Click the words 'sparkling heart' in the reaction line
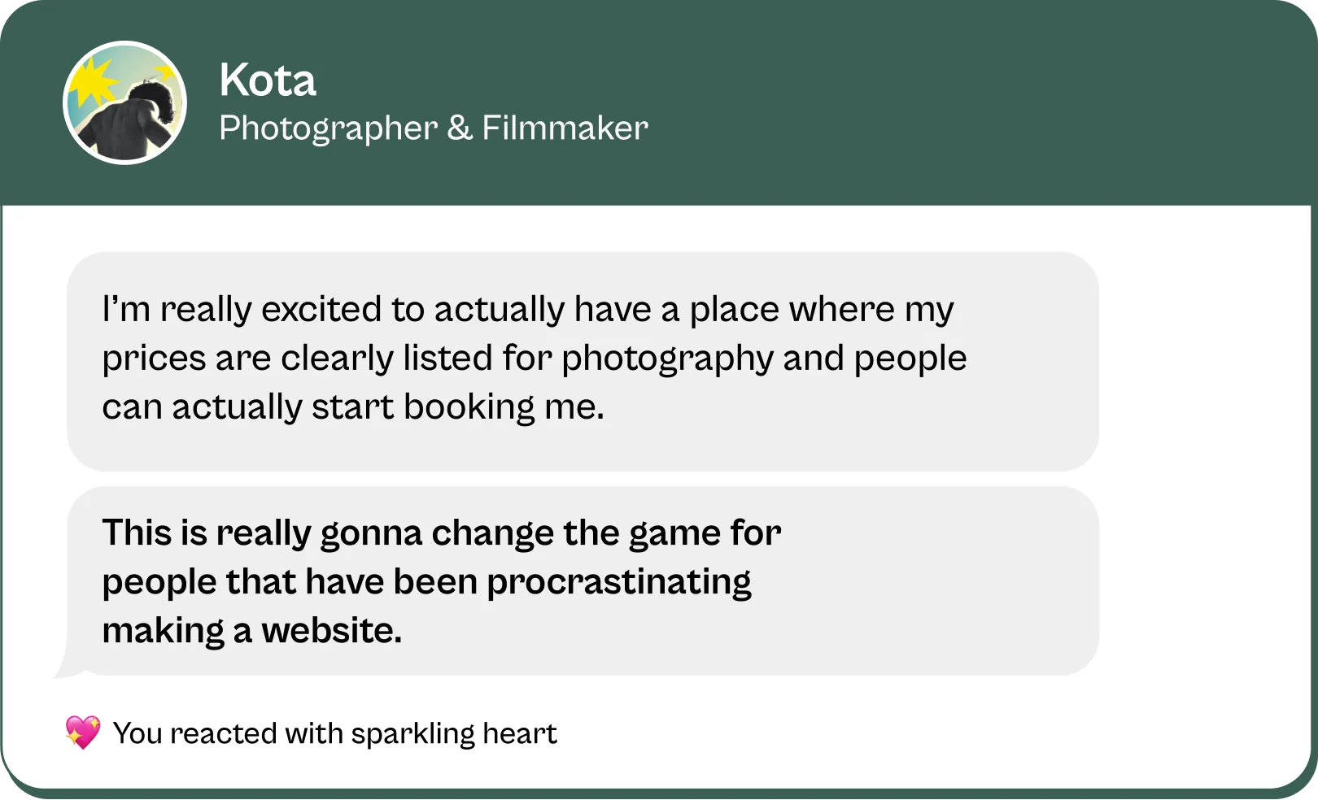1318x800 pixels. (x=454, y=733)
